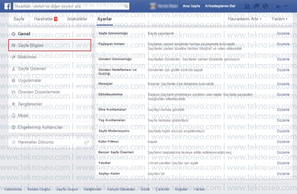
Task: Edit Gönderi Hedeflemesi ve Gizliliği via Düzenle
Action: [283, 70]
